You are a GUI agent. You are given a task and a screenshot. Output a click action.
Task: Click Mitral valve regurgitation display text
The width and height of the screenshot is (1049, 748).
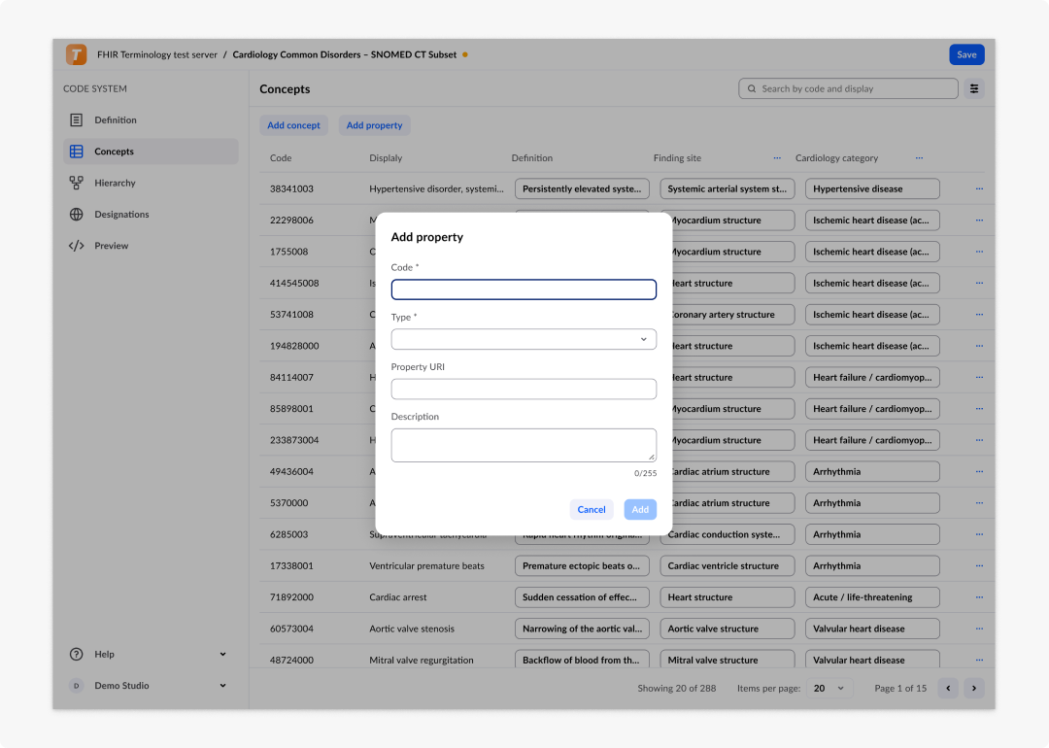(x=422, y=660)
